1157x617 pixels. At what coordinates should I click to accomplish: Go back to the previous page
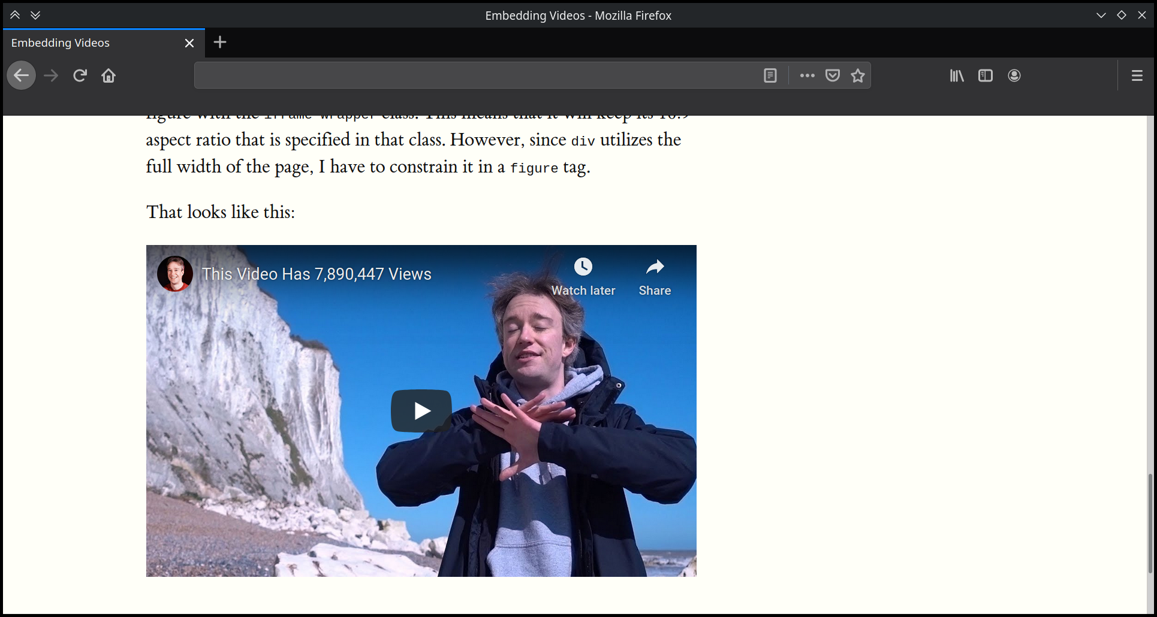[x=22, y=75]
